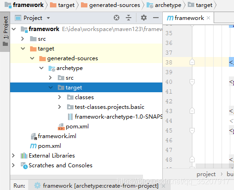Click horizontal scrollbar of Project tree
This screenshot has height=190, width=234.
click(77, 177)
